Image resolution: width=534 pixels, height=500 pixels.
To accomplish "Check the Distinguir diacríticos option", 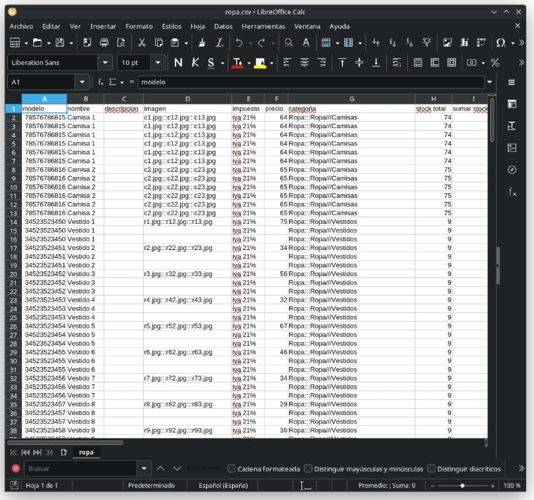I will coord(430,469).
